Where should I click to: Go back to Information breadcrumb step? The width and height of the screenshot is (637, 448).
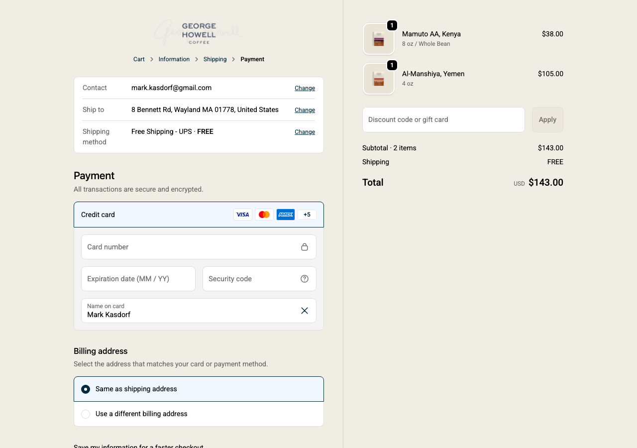[174, 59]
